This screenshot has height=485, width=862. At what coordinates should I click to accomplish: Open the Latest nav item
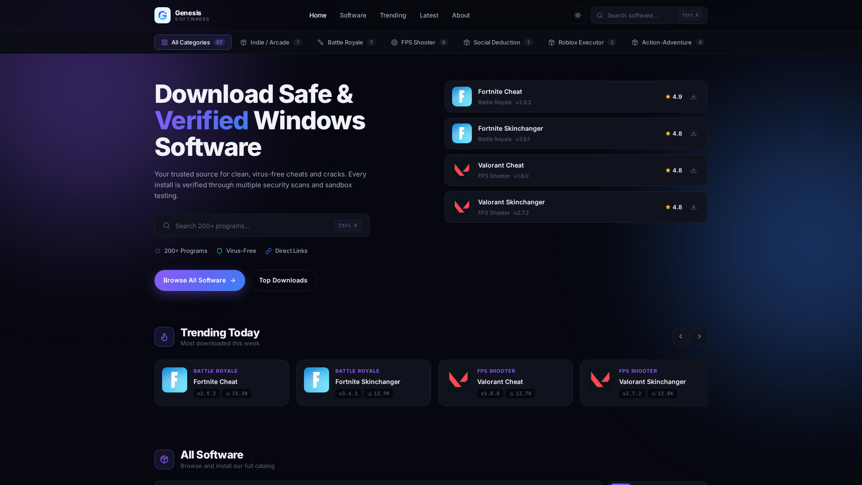pos(429,15)
